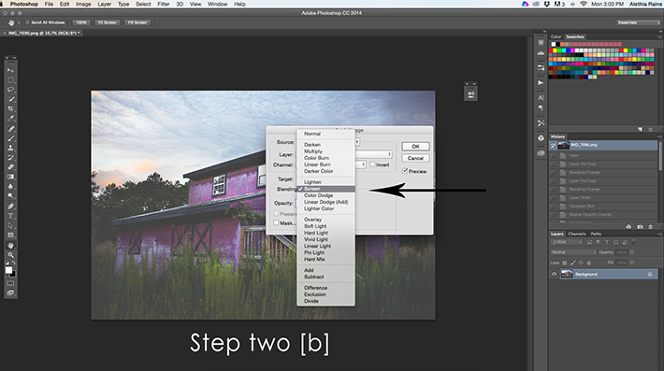
Task: Open the Essentials workspace dropdown
Action: point(638,22)
